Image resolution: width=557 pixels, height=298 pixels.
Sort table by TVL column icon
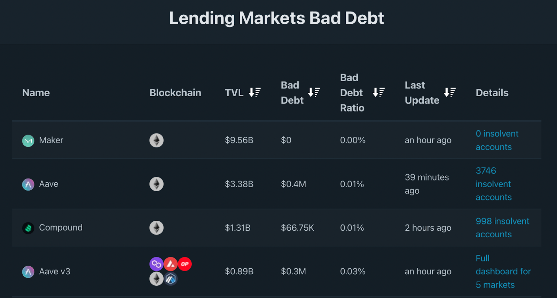click(x=254, y=92)
